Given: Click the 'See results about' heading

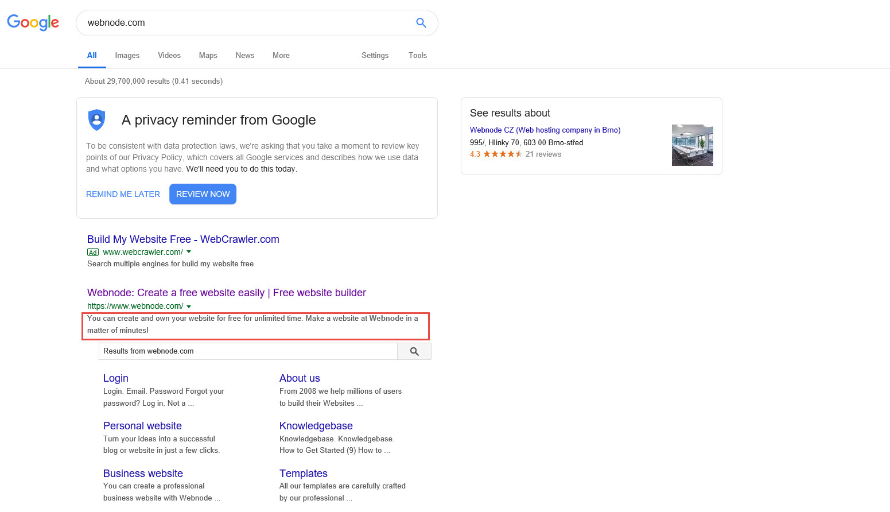Looking at the screenshot, I should click(510, 113).
